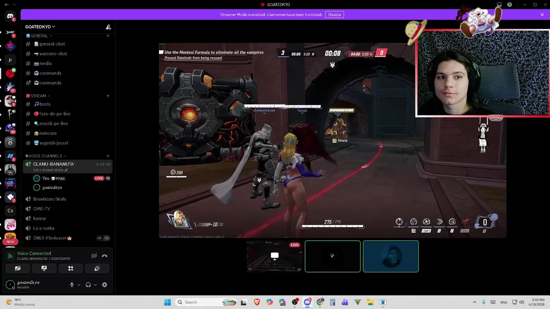The width and height of the screenshot is (550, 309).
Task: Select the blue-tinted camera participant tile
Action: 391,256
